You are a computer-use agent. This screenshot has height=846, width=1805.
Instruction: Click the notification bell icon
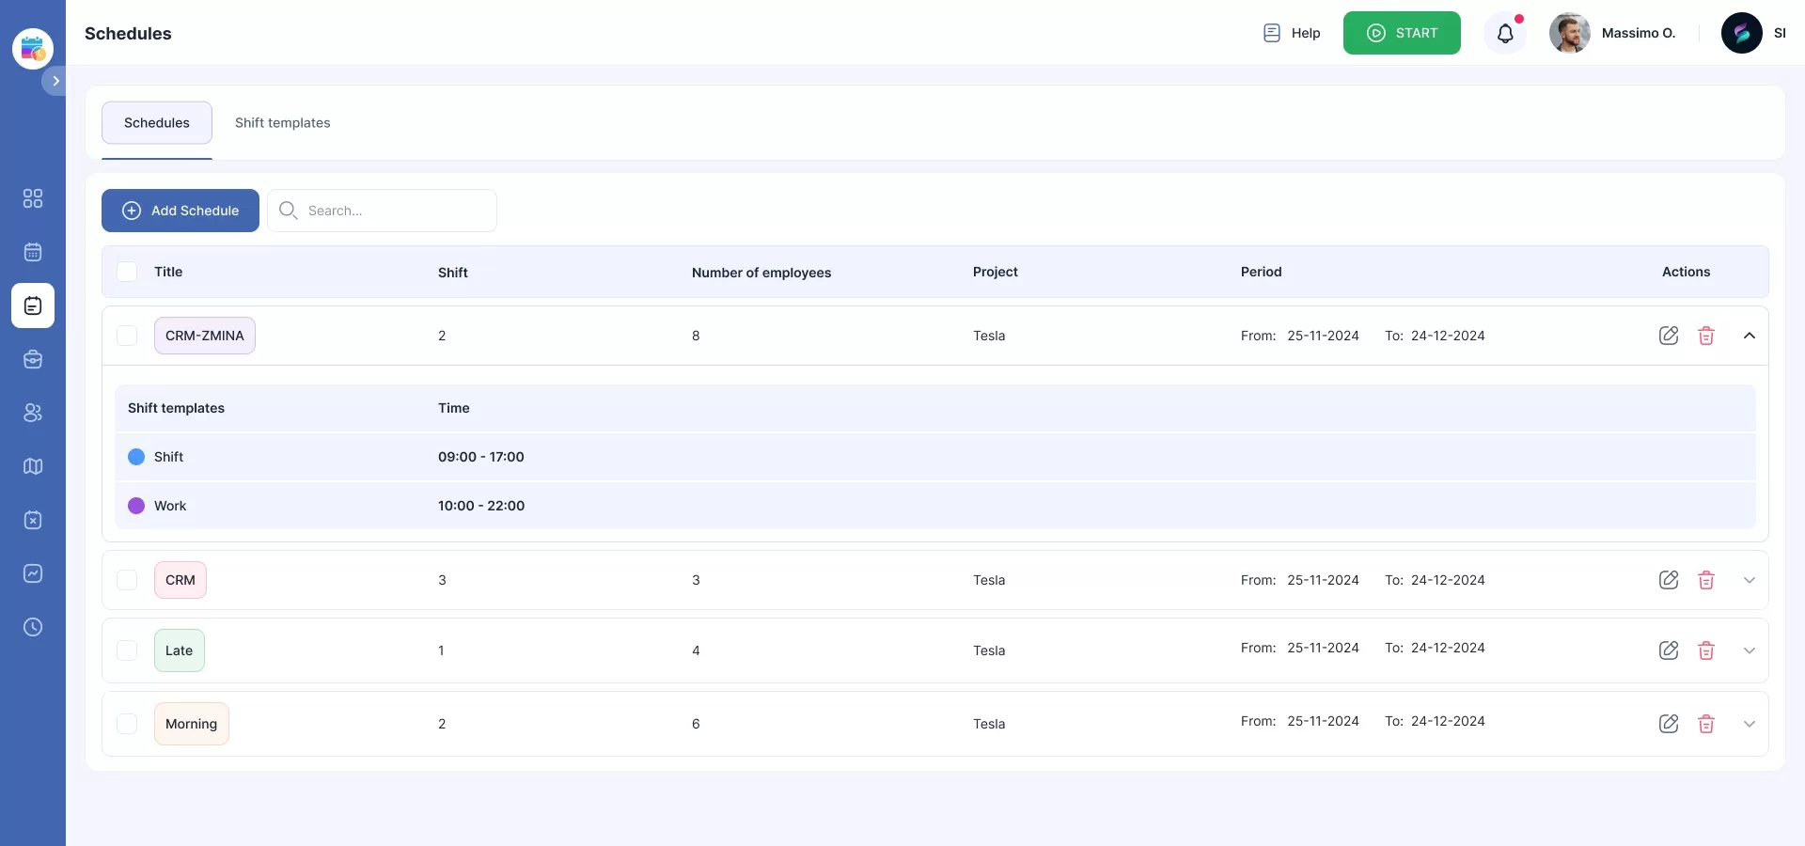coord(1505,34)
